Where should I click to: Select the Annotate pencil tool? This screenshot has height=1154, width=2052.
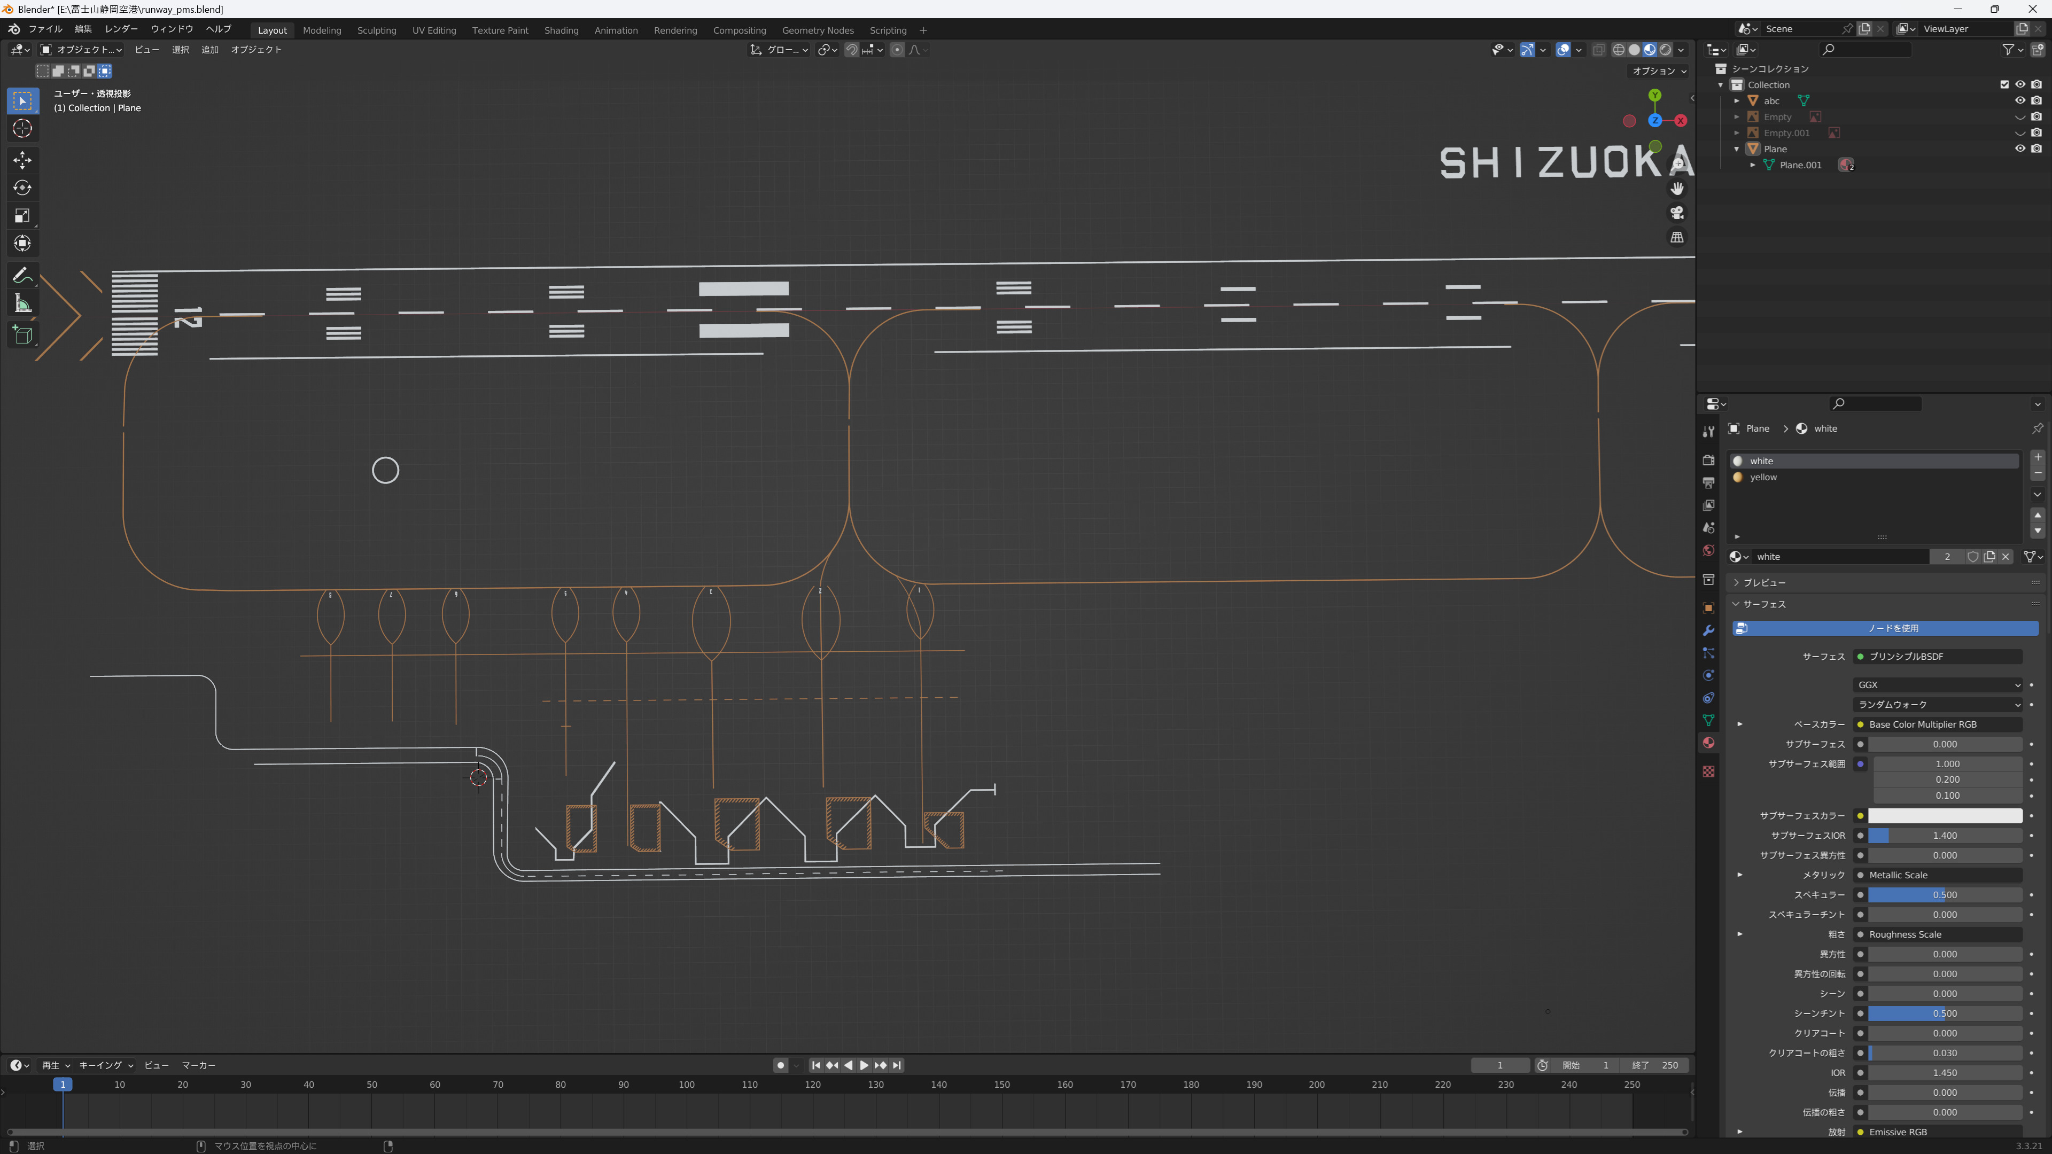click(x=22, y=276)
